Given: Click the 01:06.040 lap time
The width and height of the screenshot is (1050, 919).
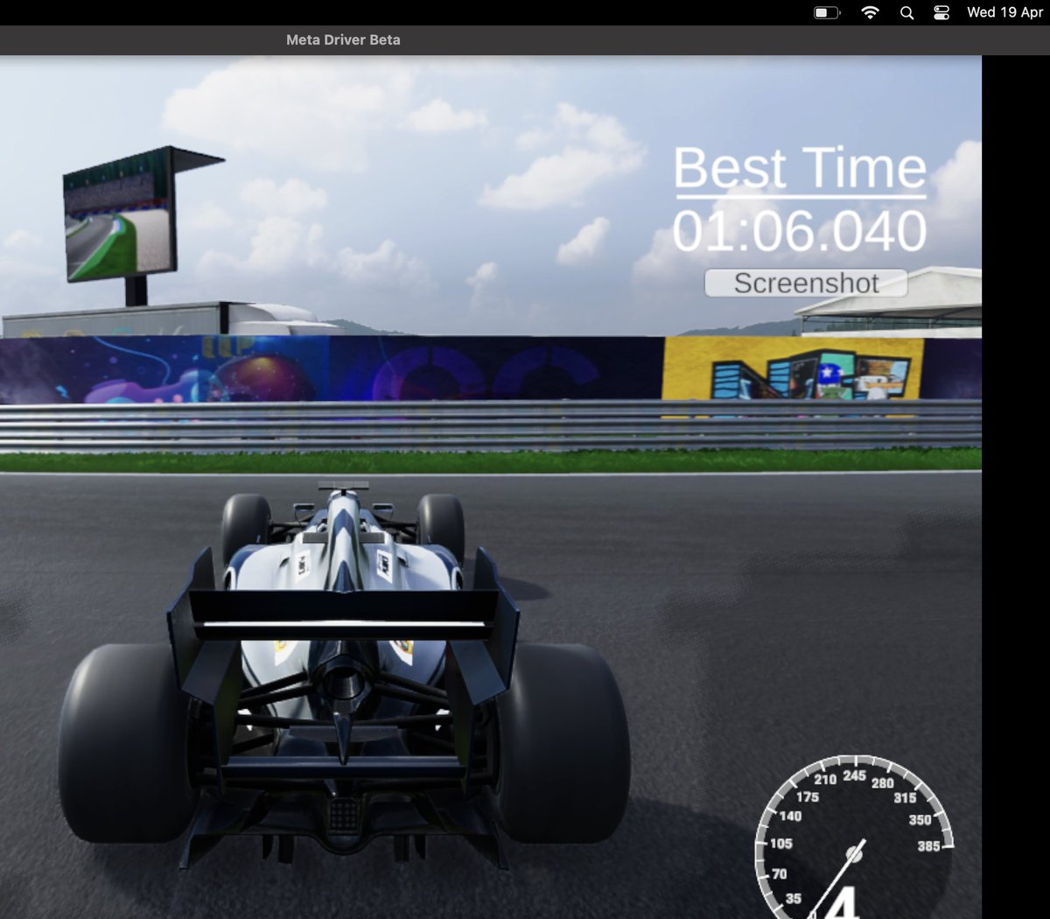Looking at the screenshot, I should click(x=800, y=231).
